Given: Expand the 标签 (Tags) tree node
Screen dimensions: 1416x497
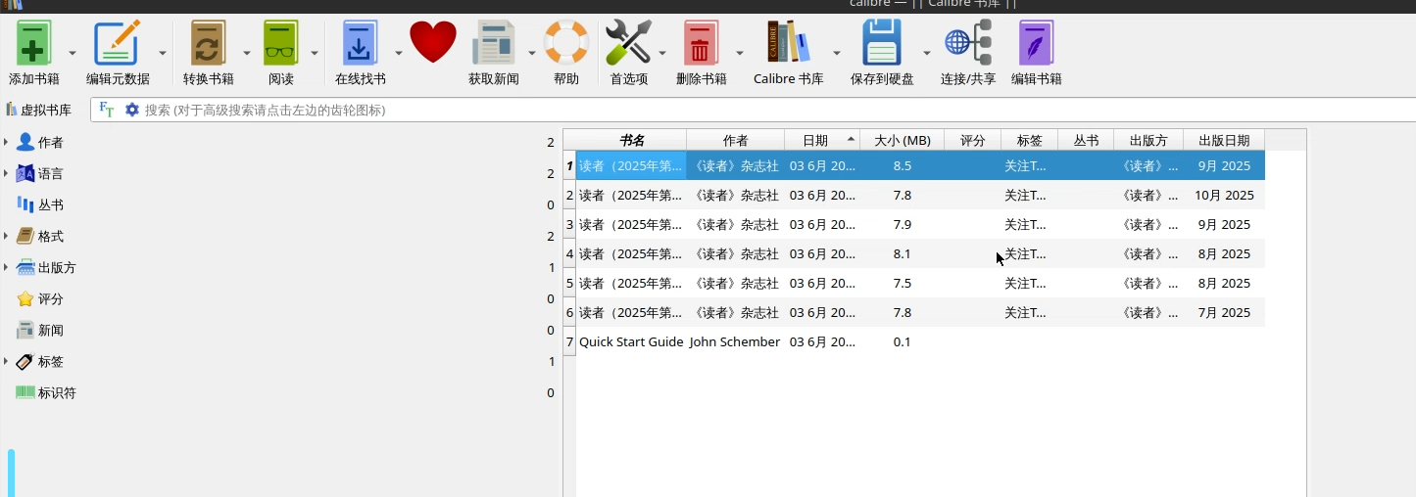Looking at the screenshot, I should click(x=6, y=362).
